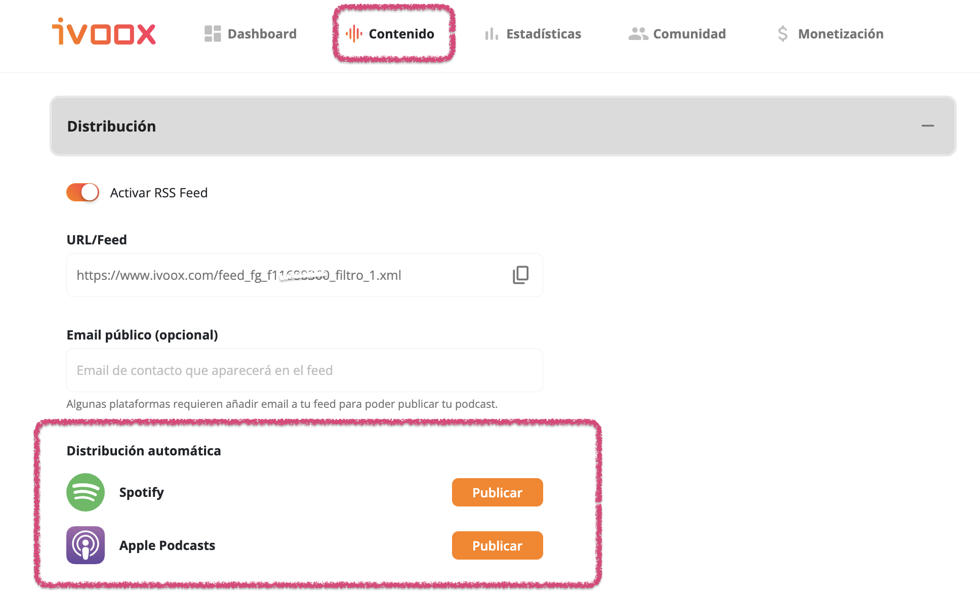980x593 pixels.
Task: Click the URL/Feed text field
Action: click(305, 275)
